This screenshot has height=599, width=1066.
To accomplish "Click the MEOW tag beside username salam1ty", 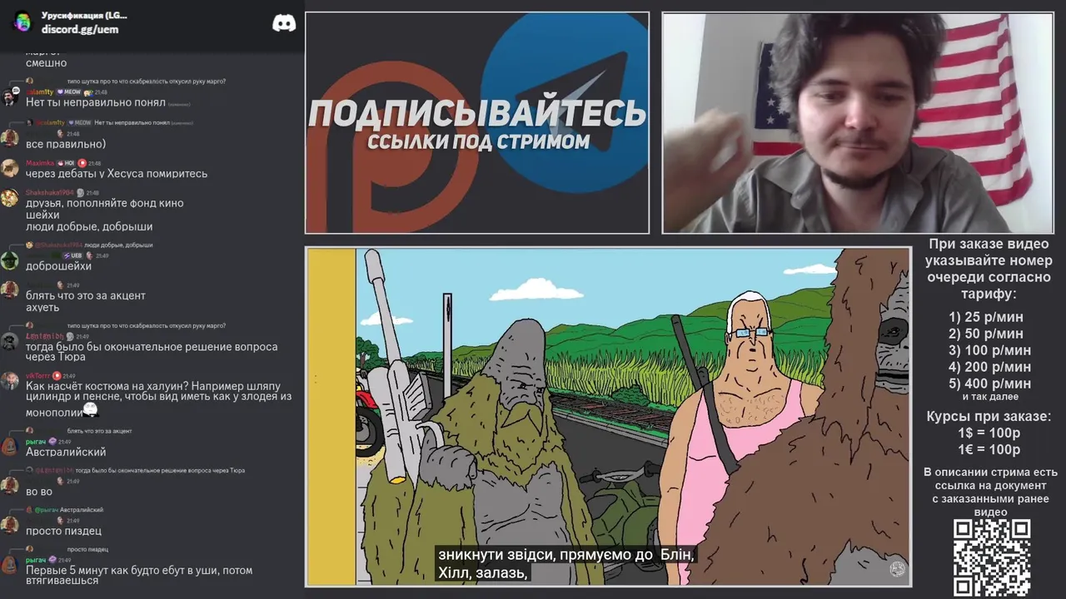I will pyautogui.click(x=69, y=92).
